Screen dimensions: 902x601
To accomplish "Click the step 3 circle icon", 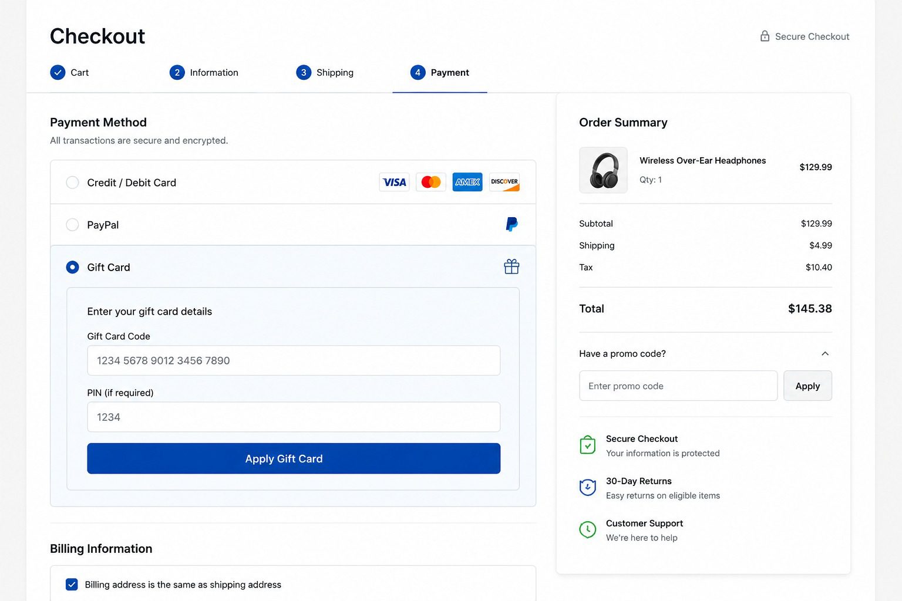I will coord(304,72).
